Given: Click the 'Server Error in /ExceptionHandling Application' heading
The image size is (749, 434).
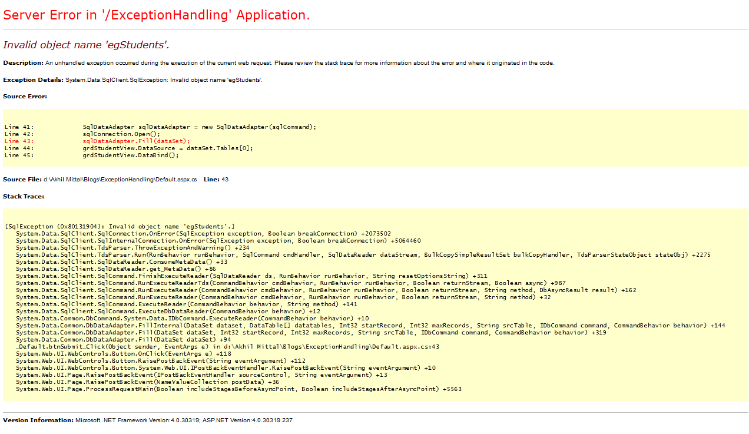Looking at the screenshot, I should click(157, 15).
